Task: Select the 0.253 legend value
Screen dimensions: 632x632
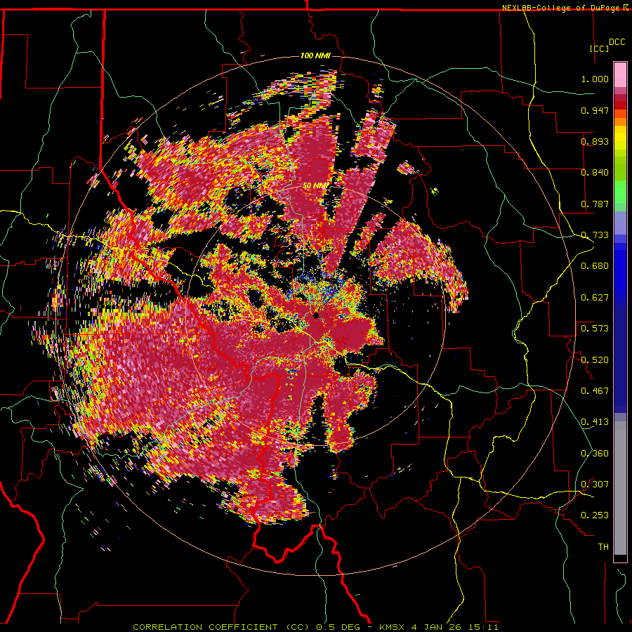Action: click(595, 515)
